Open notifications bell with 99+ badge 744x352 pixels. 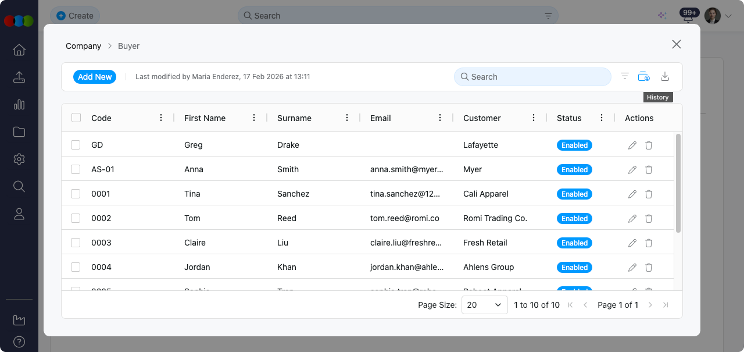[688, 17]
